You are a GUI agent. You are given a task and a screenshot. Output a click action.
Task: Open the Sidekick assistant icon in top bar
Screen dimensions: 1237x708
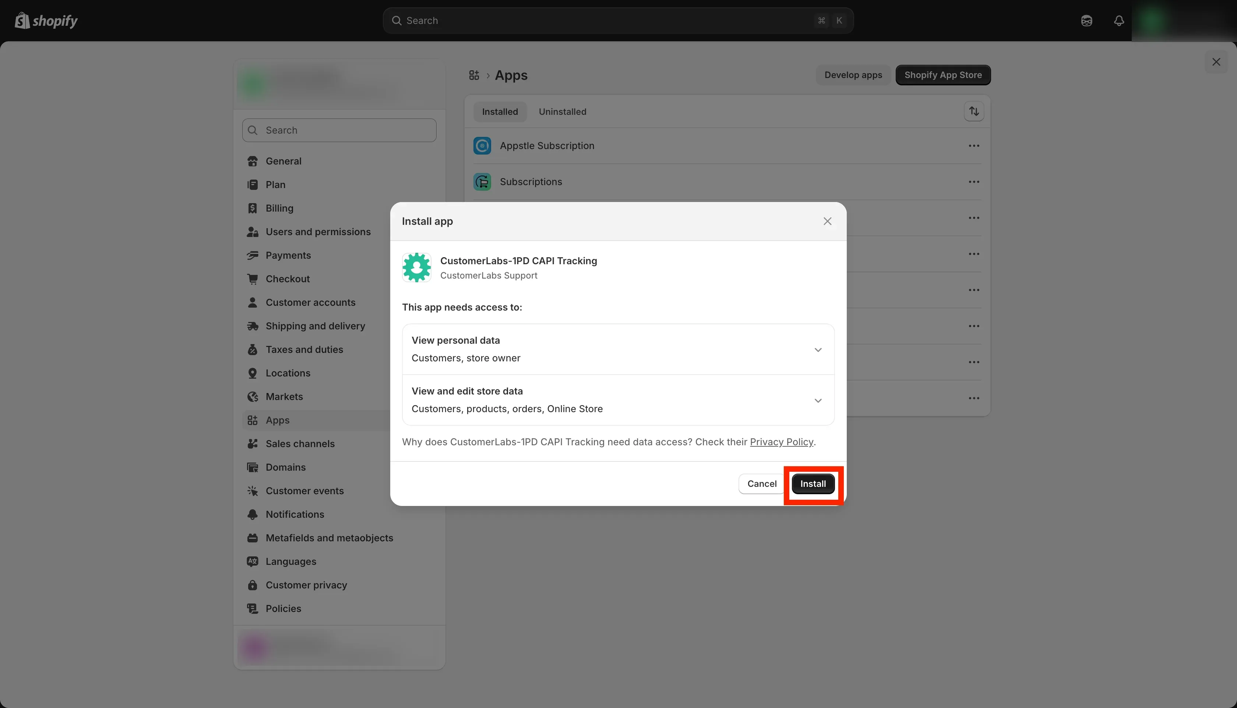[1086, 21]
